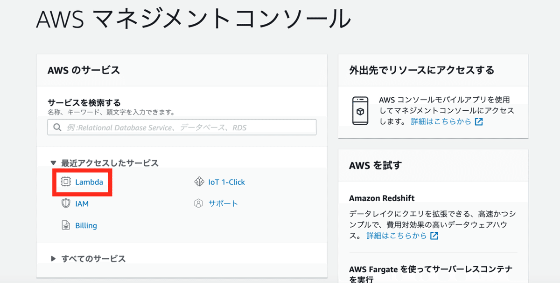Open the IoT 1-Click link

click(226, 182)
